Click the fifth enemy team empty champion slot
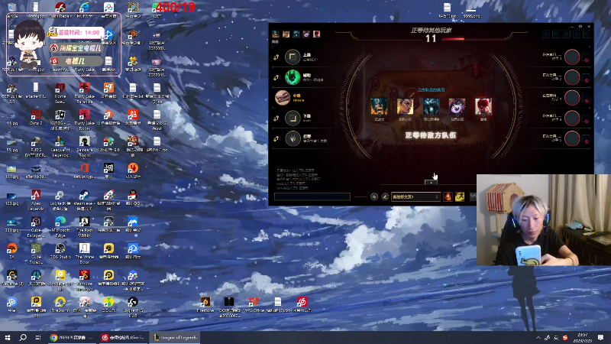Screen dimensions: 611x344 pyautogui.click(x=572, y=138)
